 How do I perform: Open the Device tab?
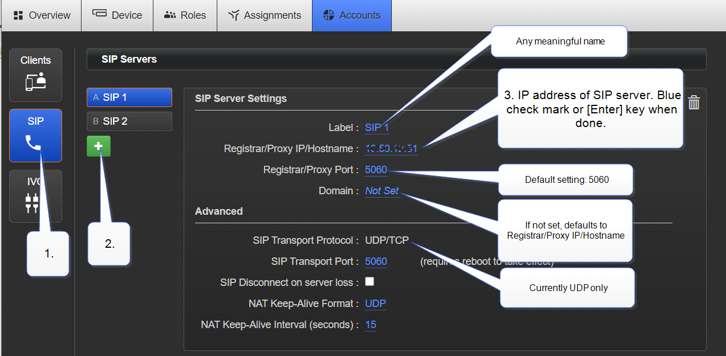pyautogui.click(x=117, y=15)
